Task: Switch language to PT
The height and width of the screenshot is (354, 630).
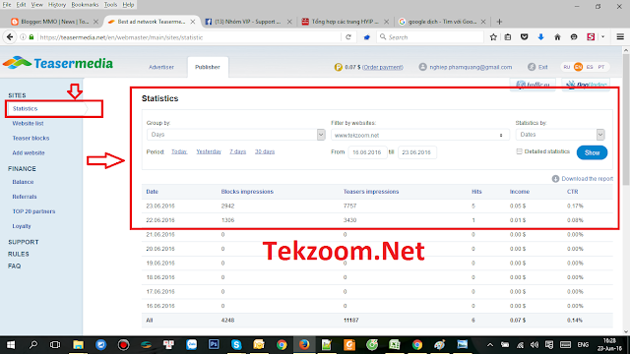Action: click(x=601, y=67)
